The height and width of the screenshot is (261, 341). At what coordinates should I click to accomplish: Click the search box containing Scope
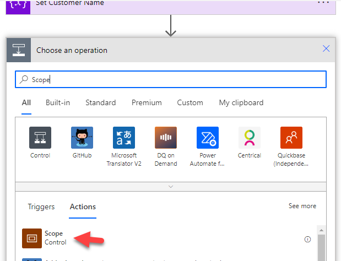(x=171, y=79)
